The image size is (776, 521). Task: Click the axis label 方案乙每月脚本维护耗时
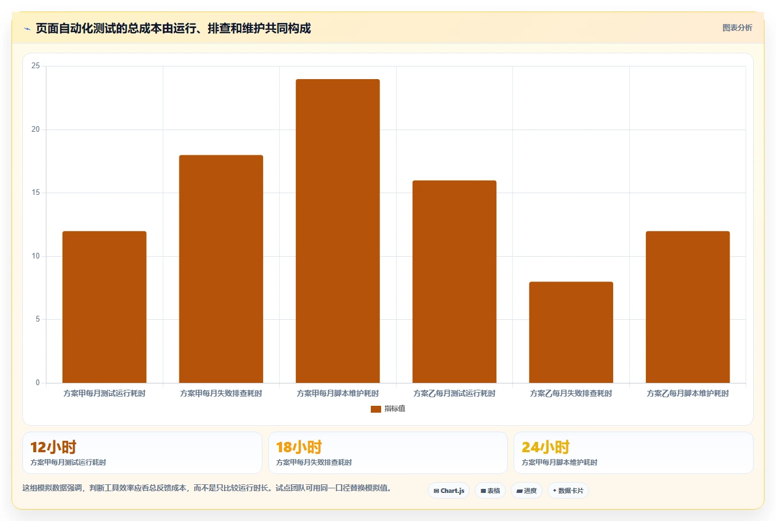688,393
